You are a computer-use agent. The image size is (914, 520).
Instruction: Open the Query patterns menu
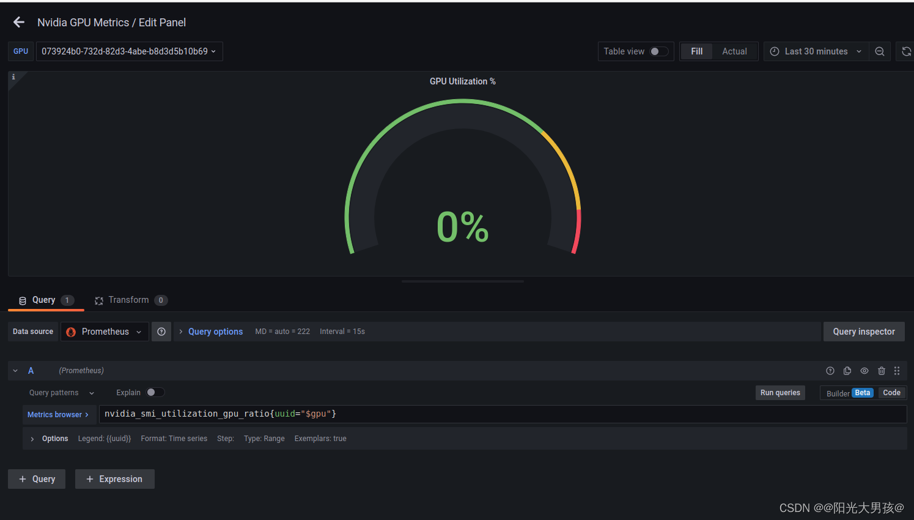click(60, 392)
